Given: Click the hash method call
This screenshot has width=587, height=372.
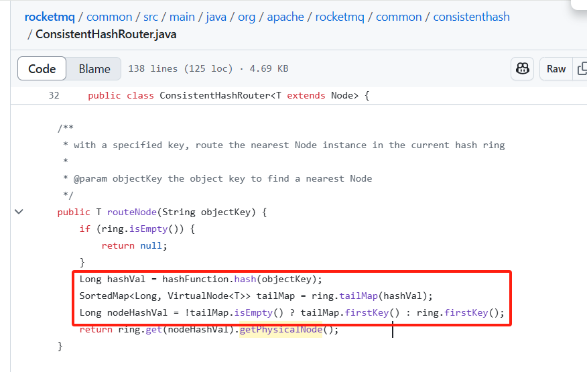Looking at the screenshot, I should (245, 279).
